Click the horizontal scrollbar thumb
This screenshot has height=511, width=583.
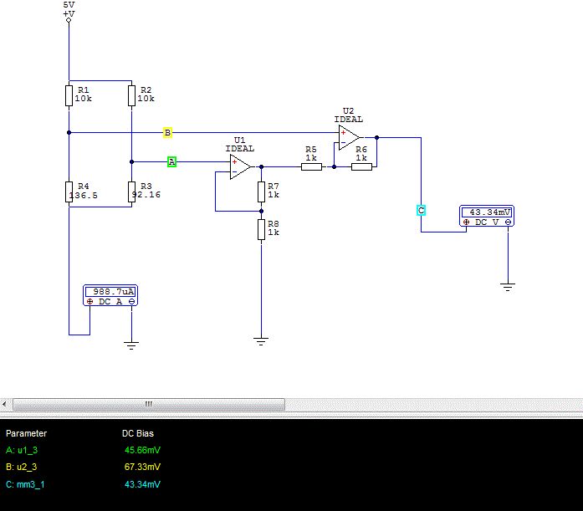149,404
